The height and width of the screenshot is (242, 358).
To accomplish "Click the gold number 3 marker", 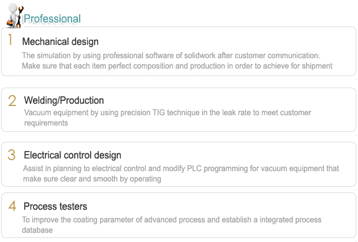I will [x=12, y=155].
